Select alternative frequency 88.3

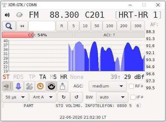150,32
